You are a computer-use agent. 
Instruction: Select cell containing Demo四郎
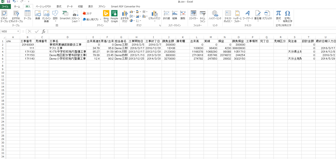click(121, 55)
